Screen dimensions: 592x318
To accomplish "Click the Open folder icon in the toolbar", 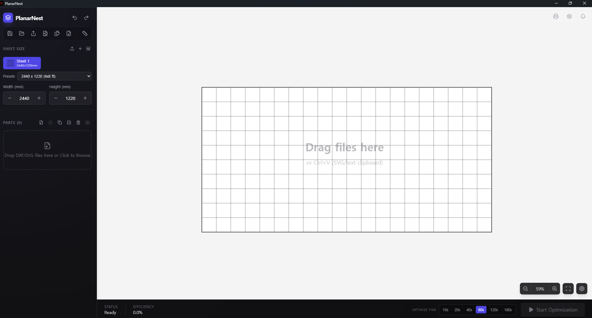I will tap(22, 33).
